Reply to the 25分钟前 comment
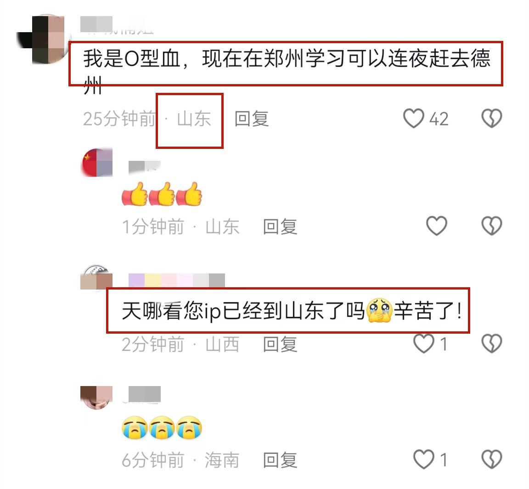This screenshot has height=489, width=529. (x=252, y=119)
